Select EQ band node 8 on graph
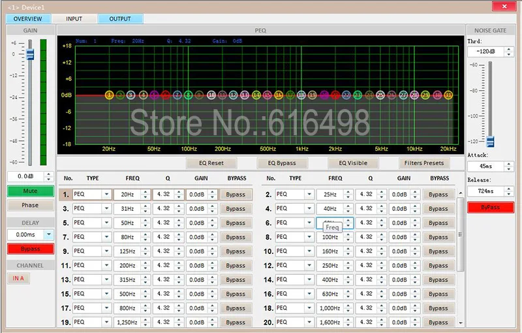 click(188, 95)
